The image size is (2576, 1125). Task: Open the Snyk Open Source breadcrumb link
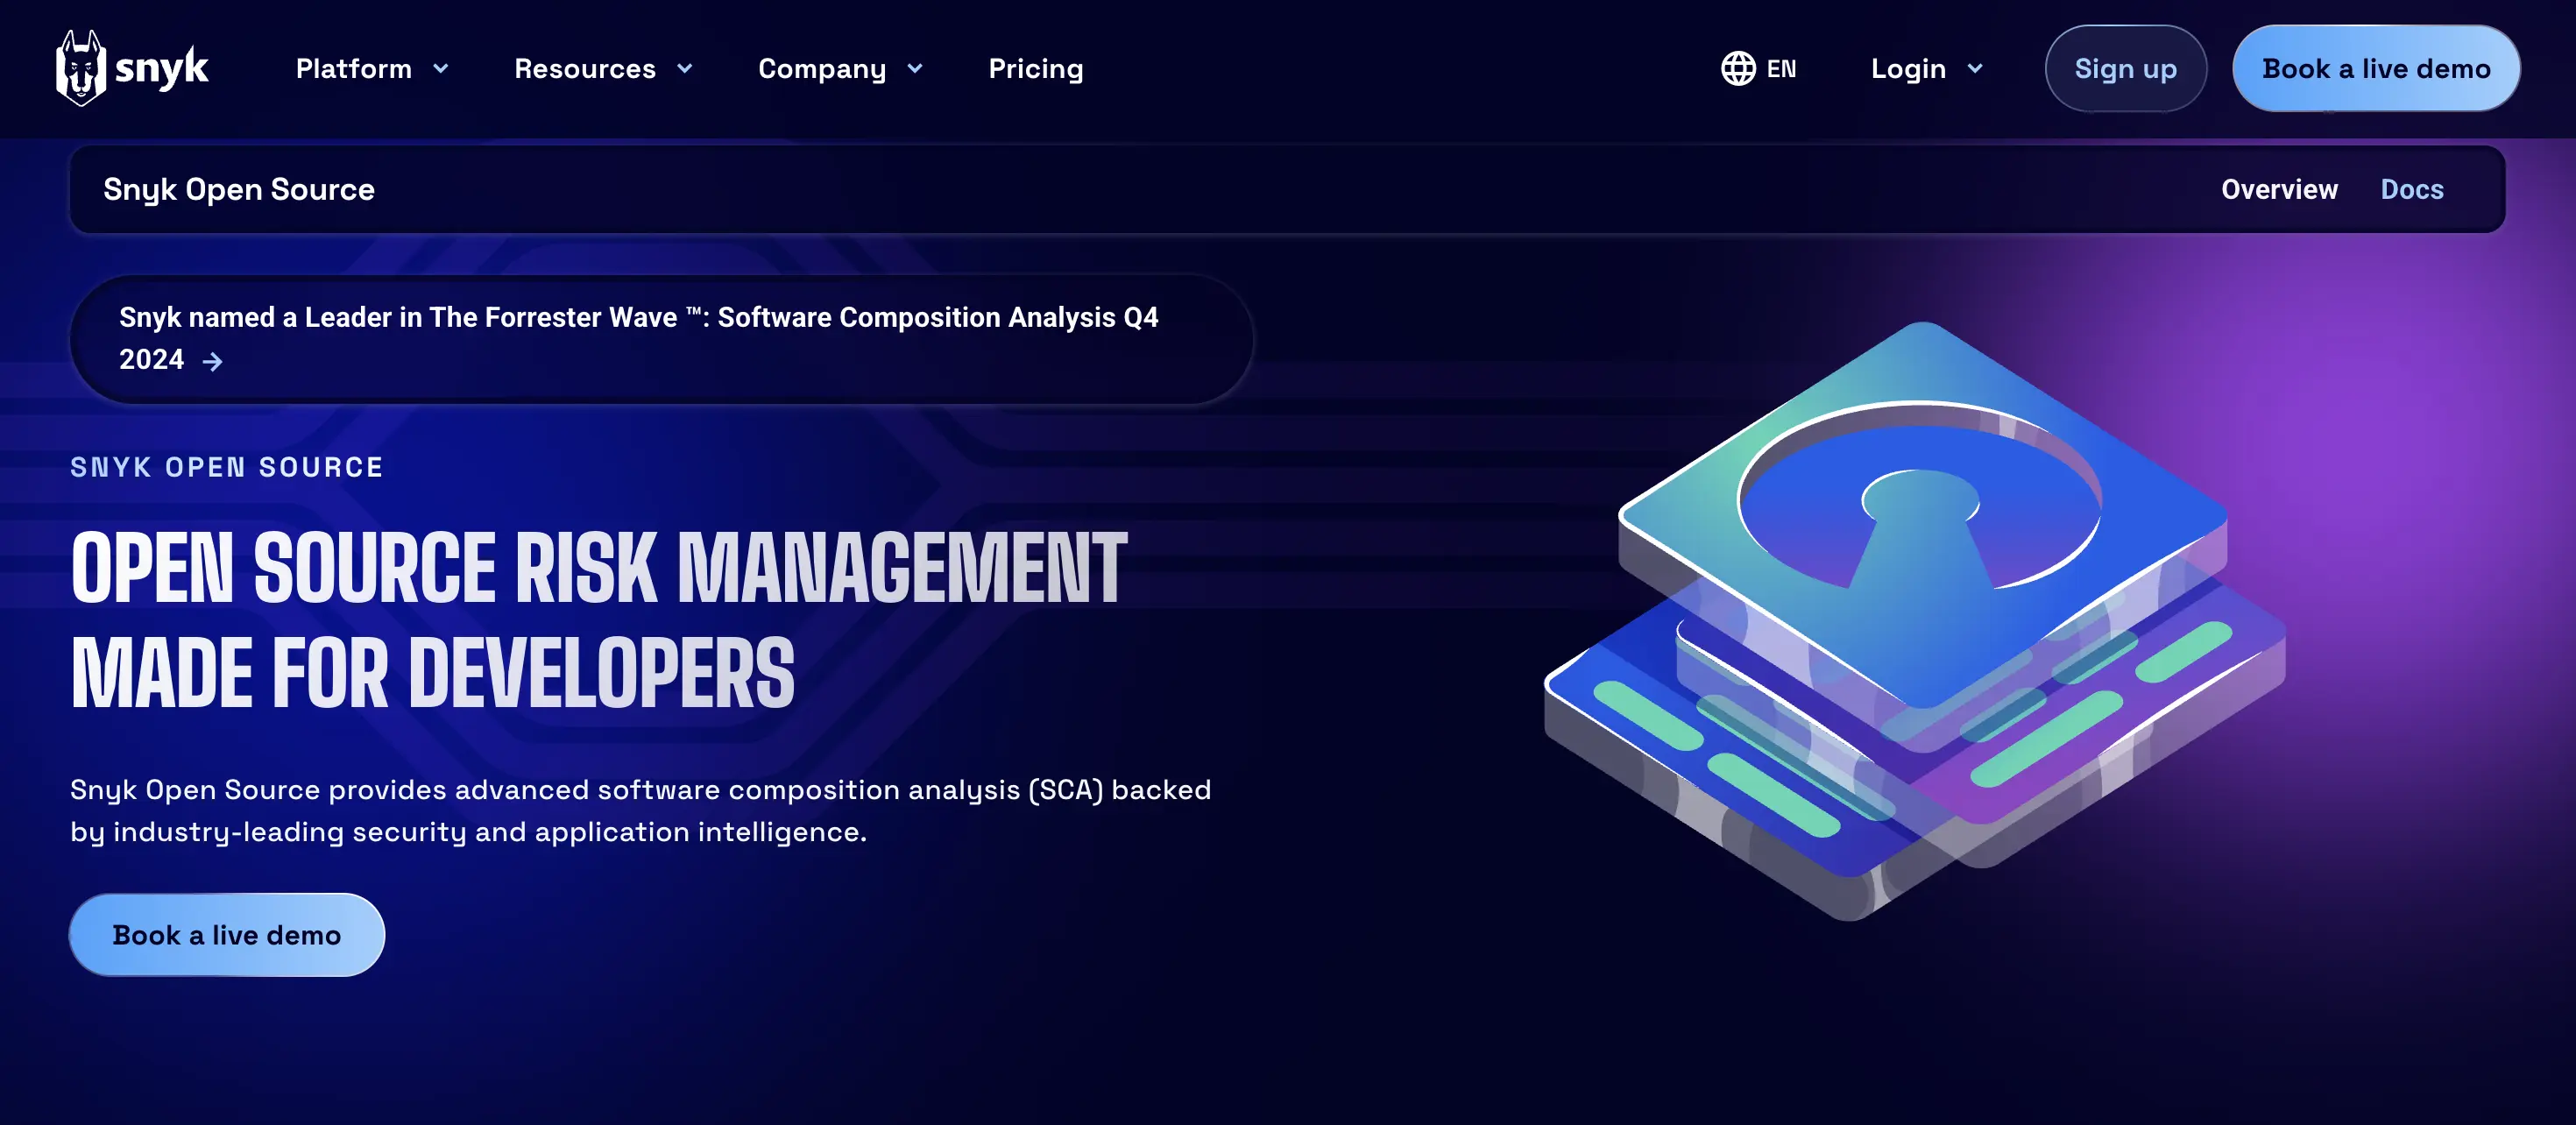tap(239, 189)
